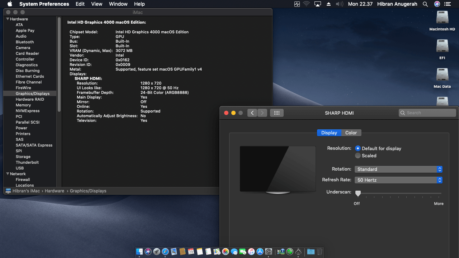The image size is (459, 258).
Task: Collapse the Network section triangle
Action: click(8, 174)
